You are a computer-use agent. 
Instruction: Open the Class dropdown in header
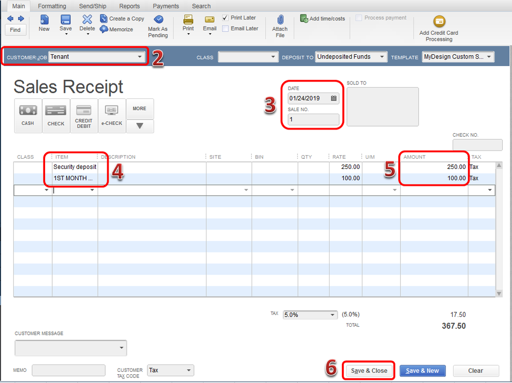[x=273, y=57]
